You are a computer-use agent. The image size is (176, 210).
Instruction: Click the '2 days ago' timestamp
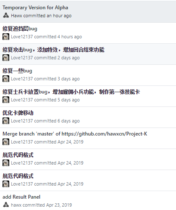coord(68,58)
